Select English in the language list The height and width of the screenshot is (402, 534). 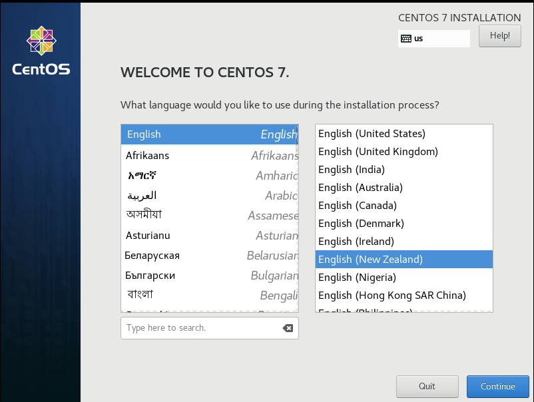[x=210, y=134]
